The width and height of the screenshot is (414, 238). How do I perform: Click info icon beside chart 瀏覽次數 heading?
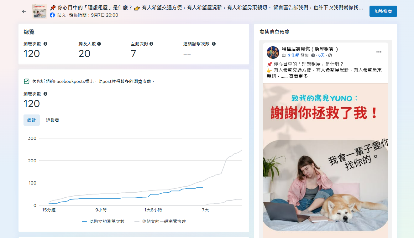45,94
